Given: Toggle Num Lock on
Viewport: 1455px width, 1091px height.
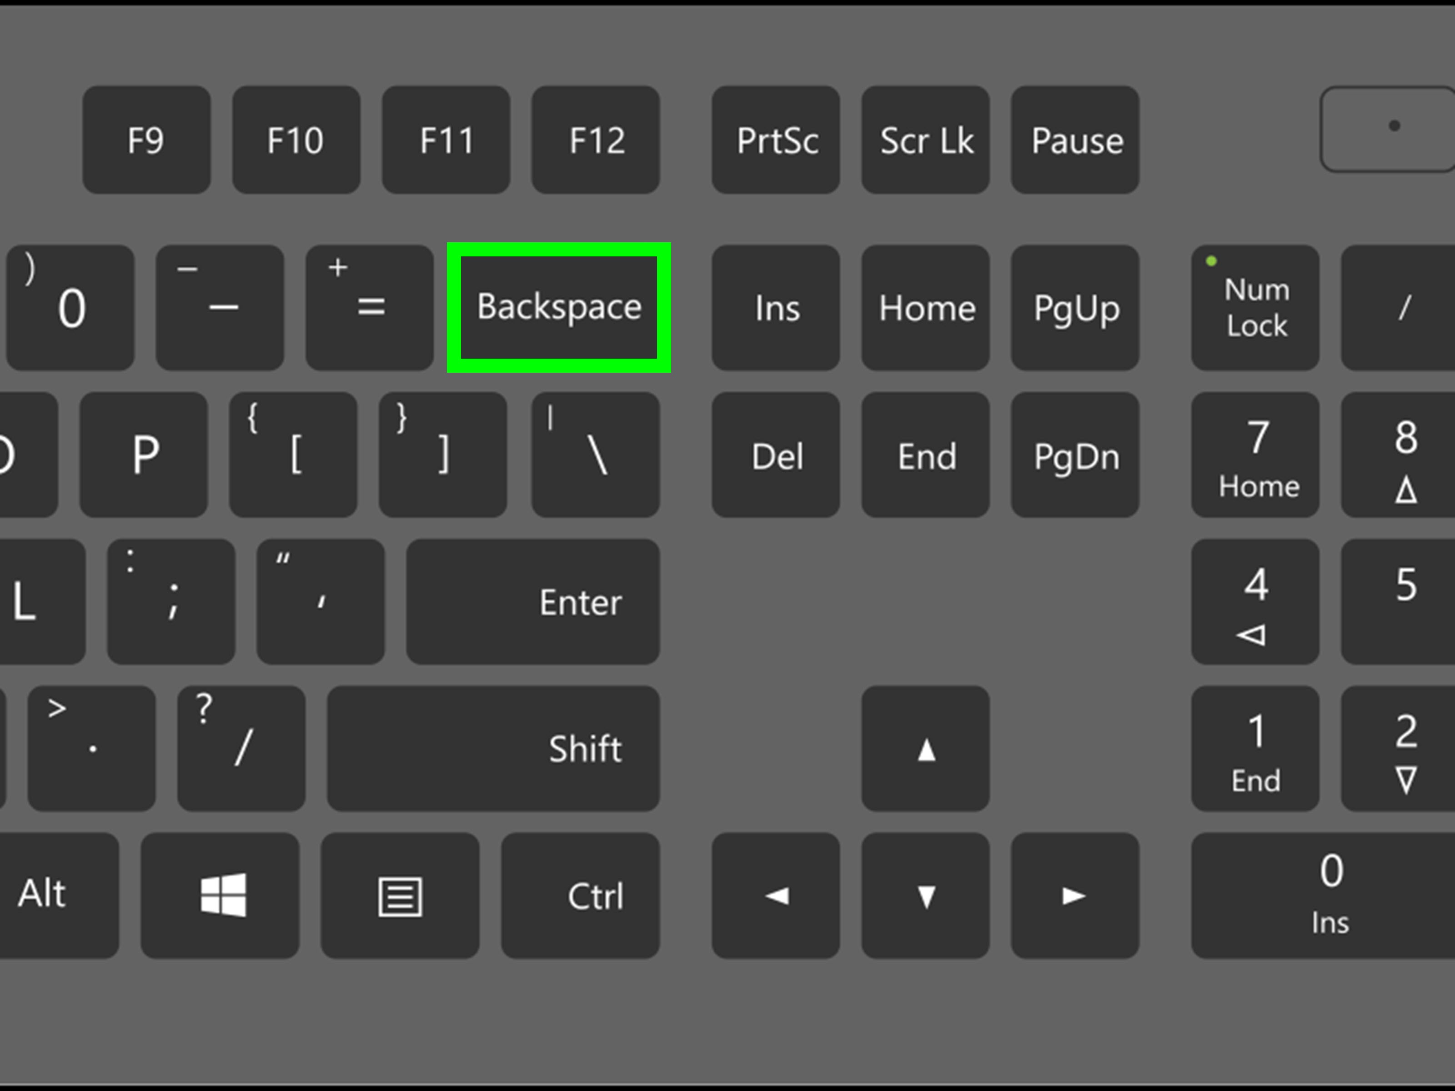Looking at the screenshot, I should 1254,304.
